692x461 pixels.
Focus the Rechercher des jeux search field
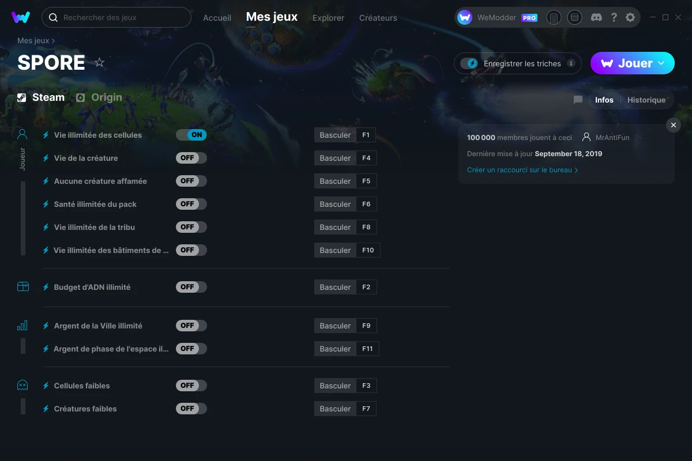(116, 17)
